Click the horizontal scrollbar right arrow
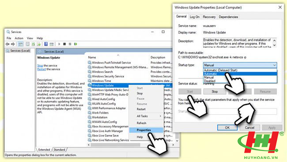Viewport: 287px width, 162px height. point(173,145)
